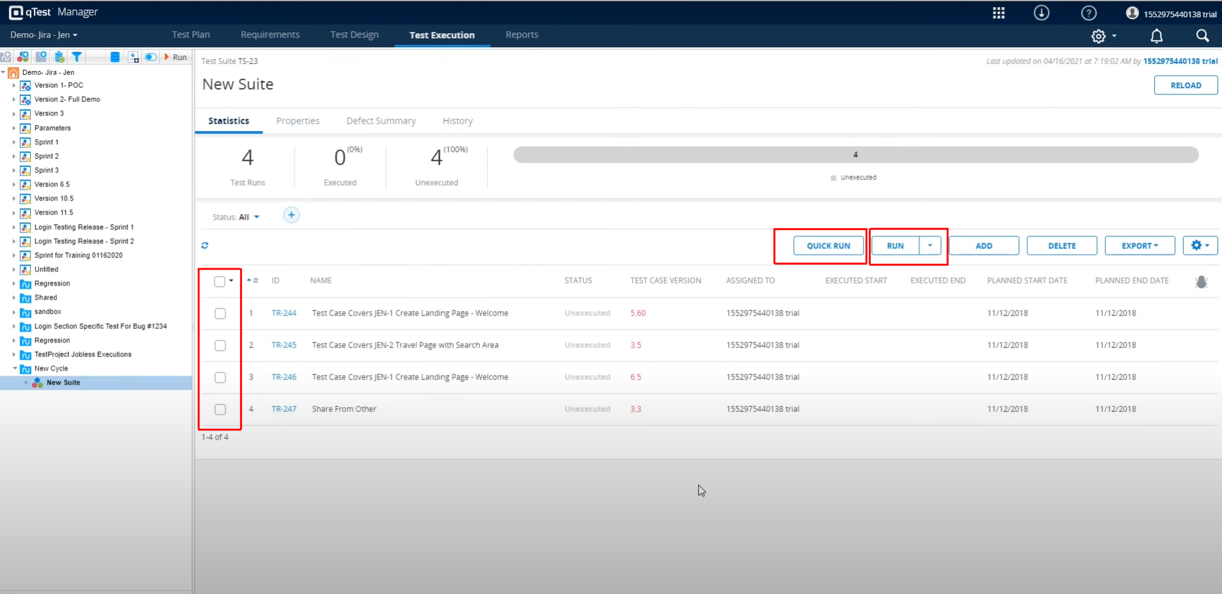The image size is (1222, 594).
Task: Open the notifications bell icon
Action: pyautogui.click(x=1156, y=36)
